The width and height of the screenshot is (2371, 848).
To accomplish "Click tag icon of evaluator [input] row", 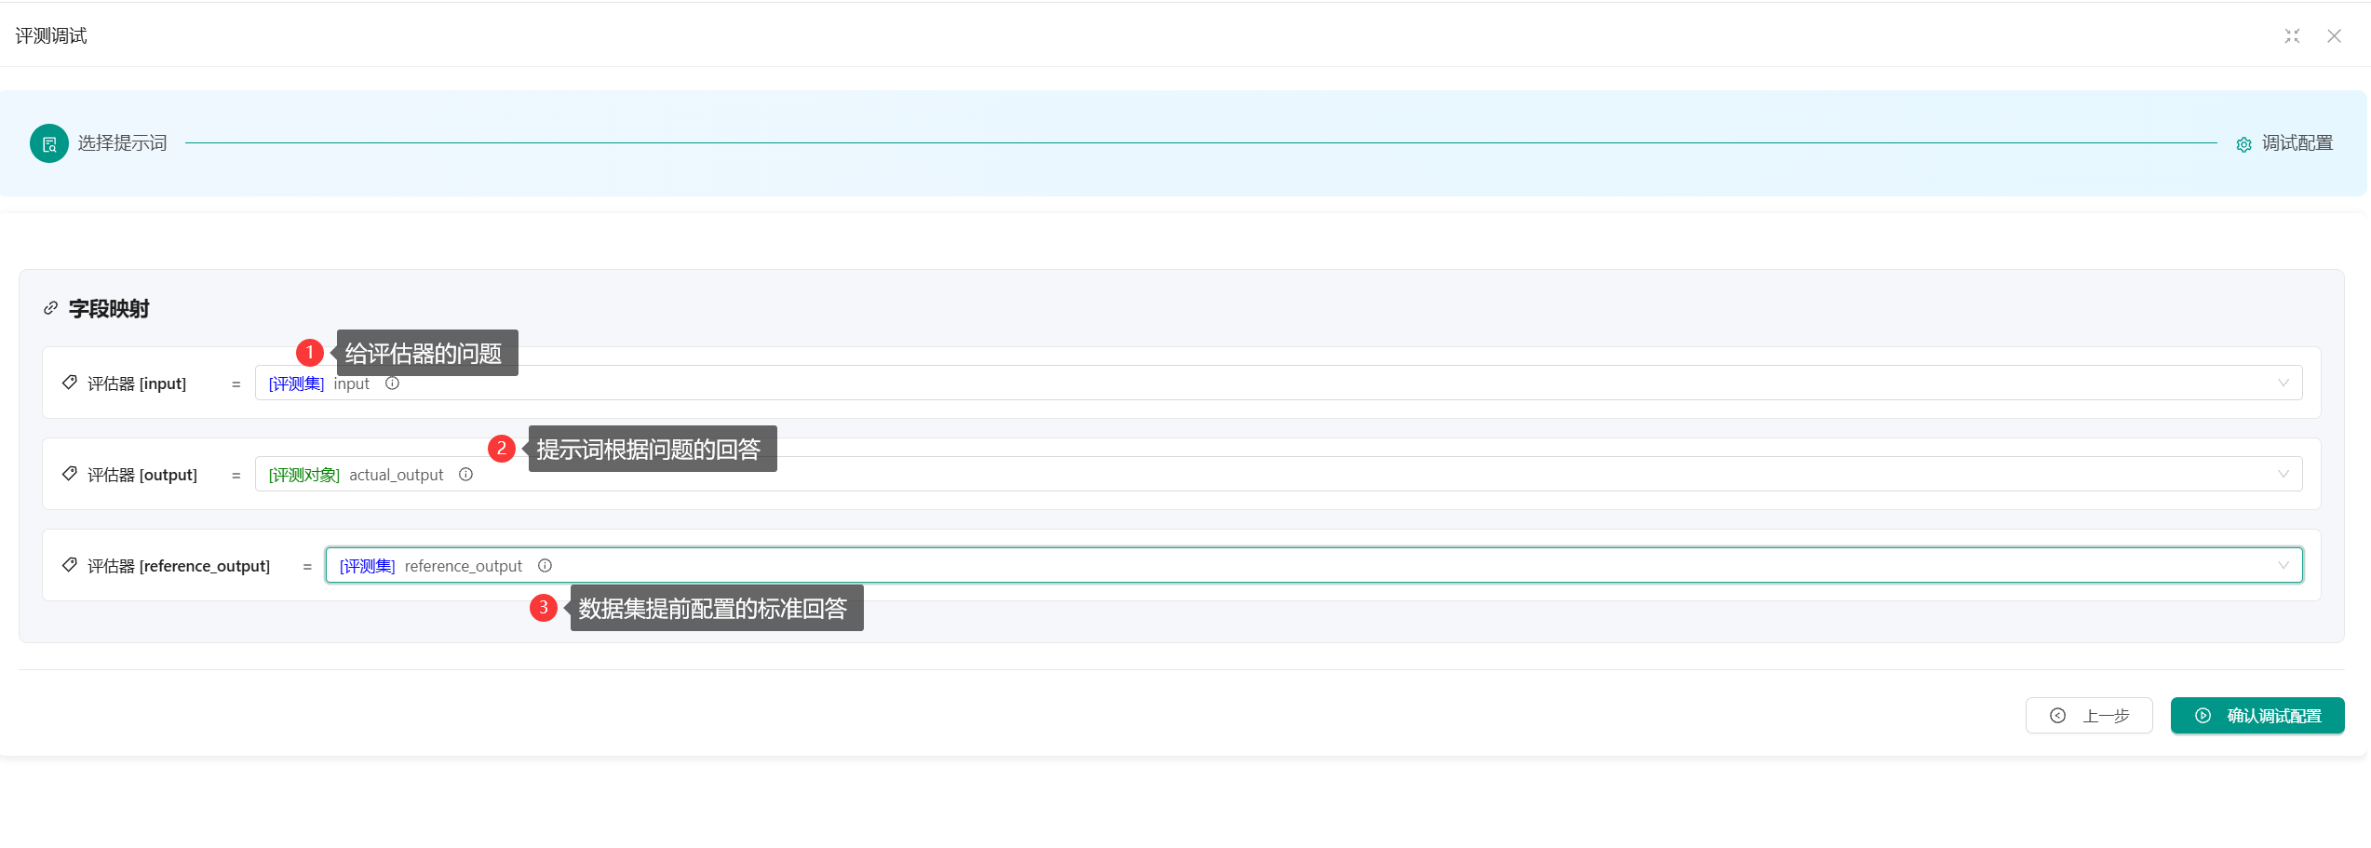I will pyautogui.click(x=70, y=383).
